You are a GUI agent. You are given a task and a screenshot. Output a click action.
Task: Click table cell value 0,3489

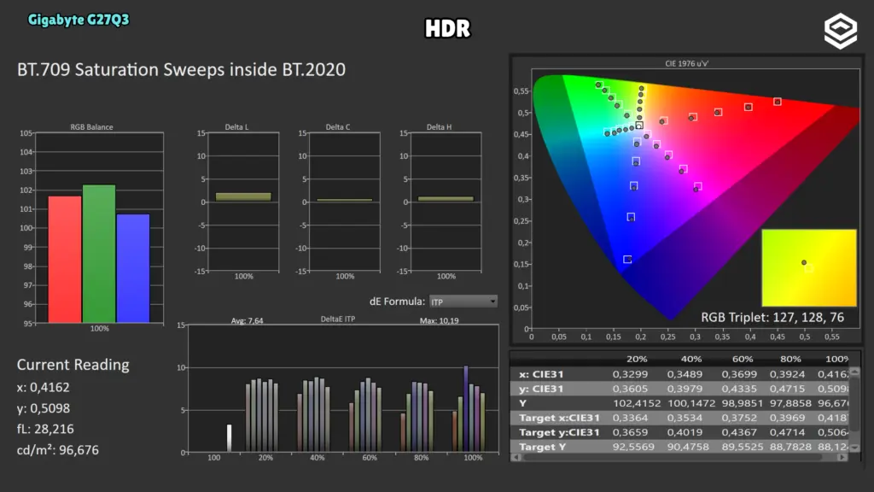(685, 374)
